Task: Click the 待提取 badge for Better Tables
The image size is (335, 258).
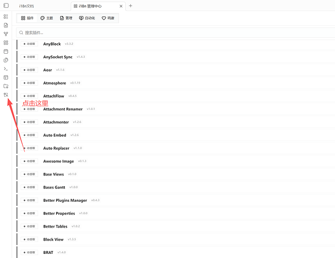Action: pyautogui.click(x=29, y=227)
